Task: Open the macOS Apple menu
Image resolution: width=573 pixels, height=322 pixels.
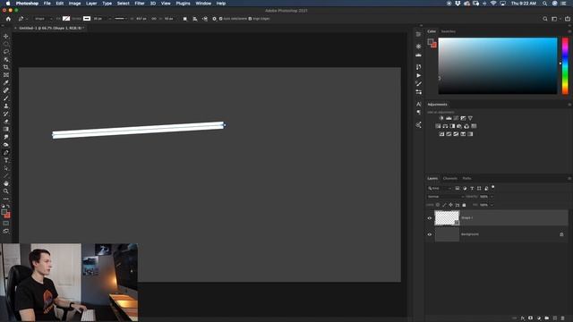Action: point(8,4)
